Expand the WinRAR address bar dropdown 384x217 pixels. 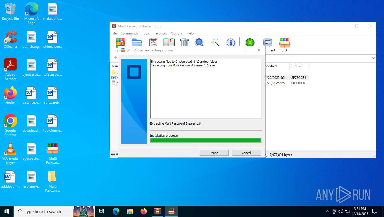(373, 58)
